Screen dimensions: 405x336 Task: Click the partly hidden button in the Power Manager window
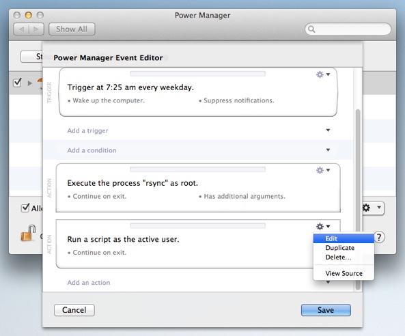coord(31,57)
